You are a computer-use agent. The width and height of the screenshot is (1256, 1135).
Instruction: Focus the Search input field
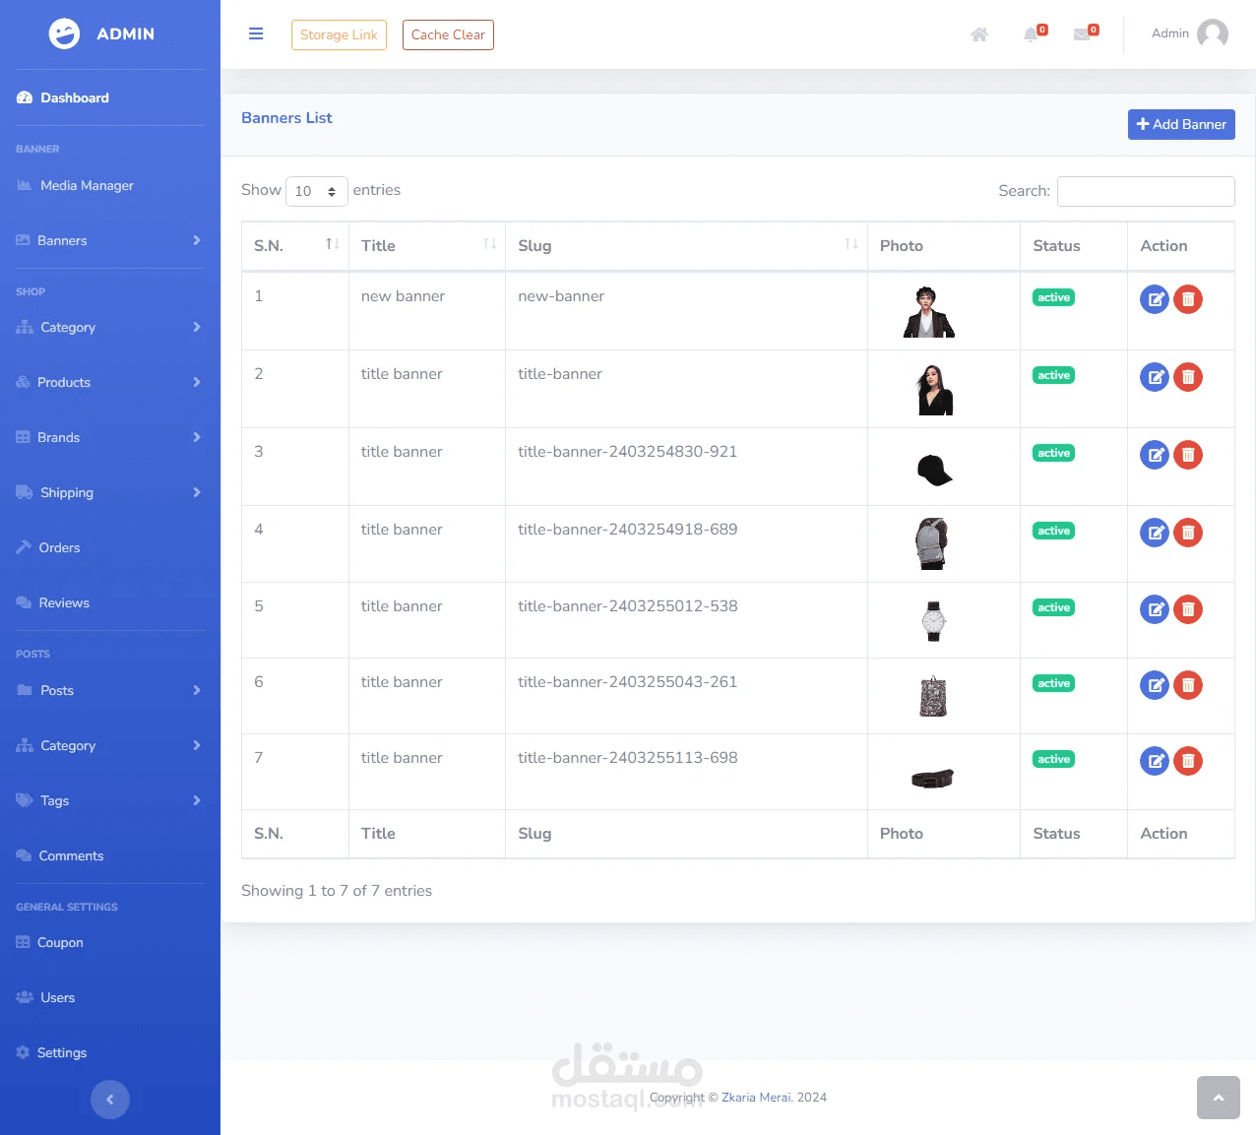(1146, 191)
